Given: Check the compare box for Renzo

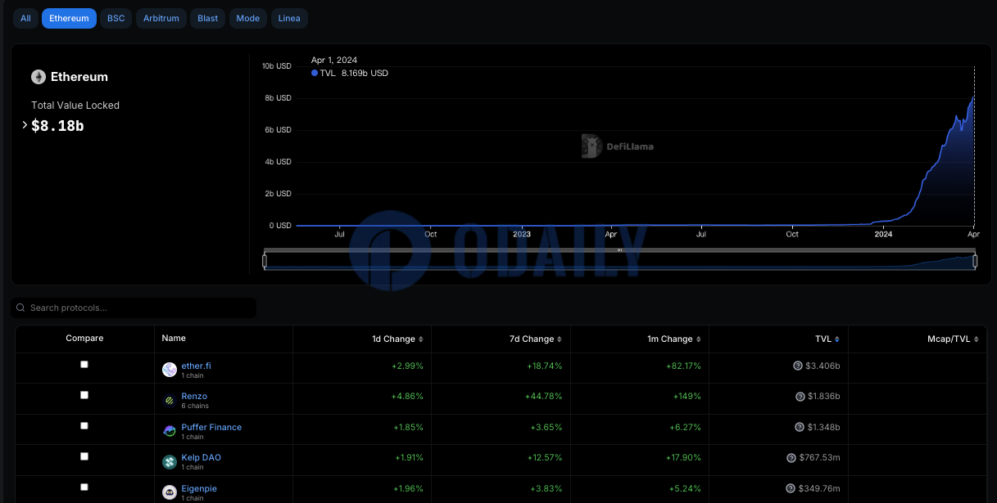Looking at the screenshot, I should (84, 395).
